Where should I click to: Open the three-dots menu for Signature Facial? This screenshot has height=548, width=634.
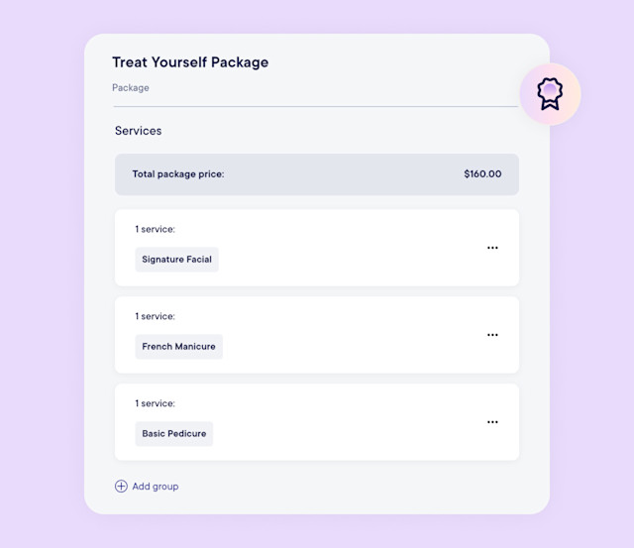click(x=492, y=248)
